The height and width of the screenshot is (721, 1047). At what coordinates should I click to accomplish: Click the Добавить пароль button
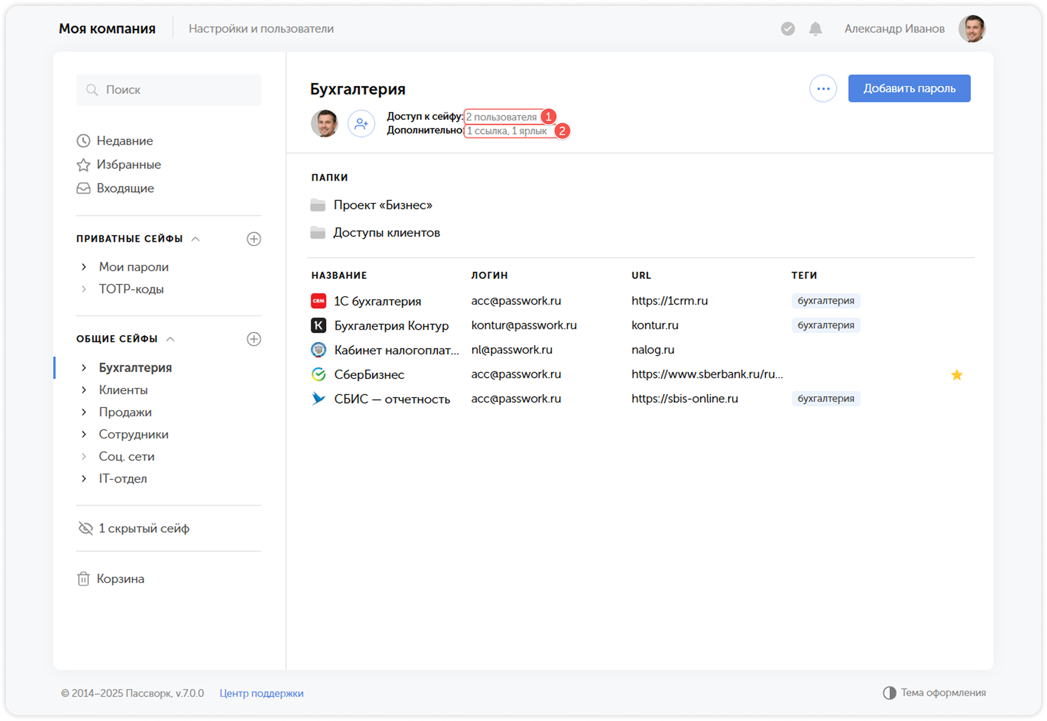[909, 89]
